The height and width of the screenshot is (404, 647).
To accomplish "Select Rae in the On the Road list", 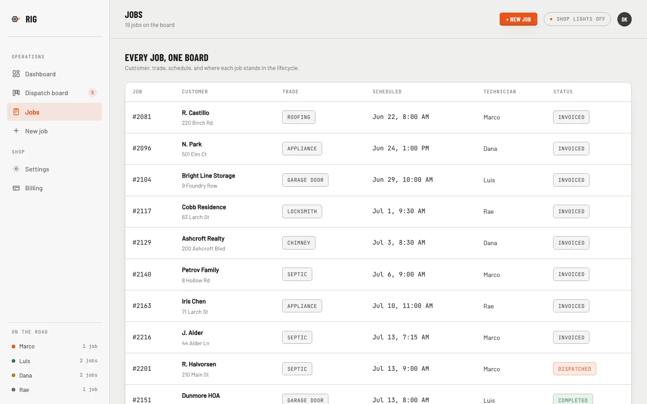I will (x=54, y=390).
